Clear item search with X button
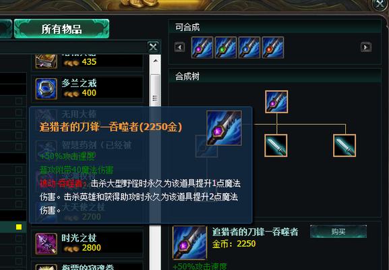389x270 pixels. pos(153,47)
